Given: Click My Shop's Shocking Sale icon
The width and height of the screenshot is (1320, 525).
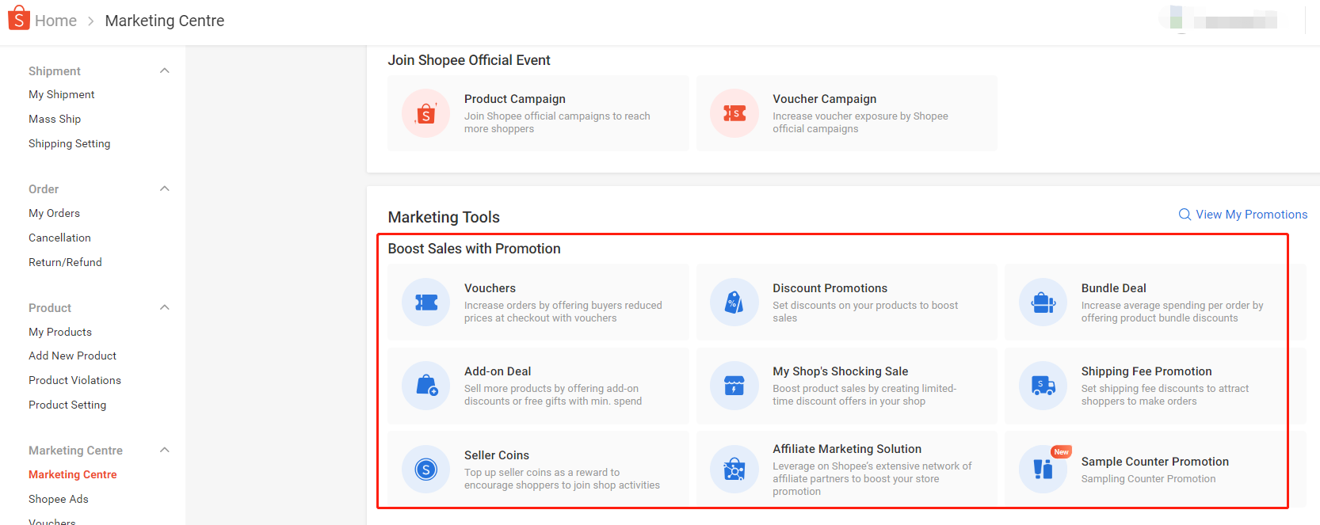Looking at the screenshot, I should tap(734, 386).
